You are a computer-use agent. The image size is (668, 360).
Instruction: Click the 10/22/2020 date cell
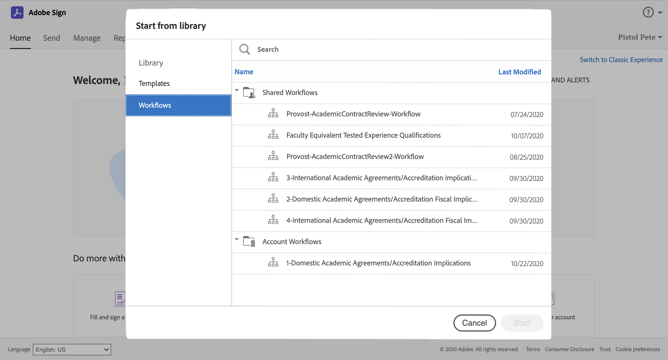click(527, 263)
